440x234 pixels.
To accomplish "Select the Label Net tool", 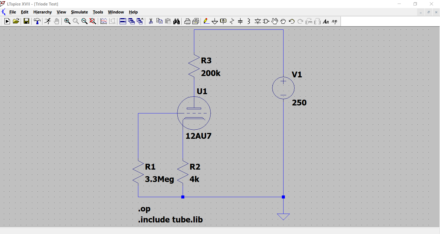I will [x=223, y=21].
